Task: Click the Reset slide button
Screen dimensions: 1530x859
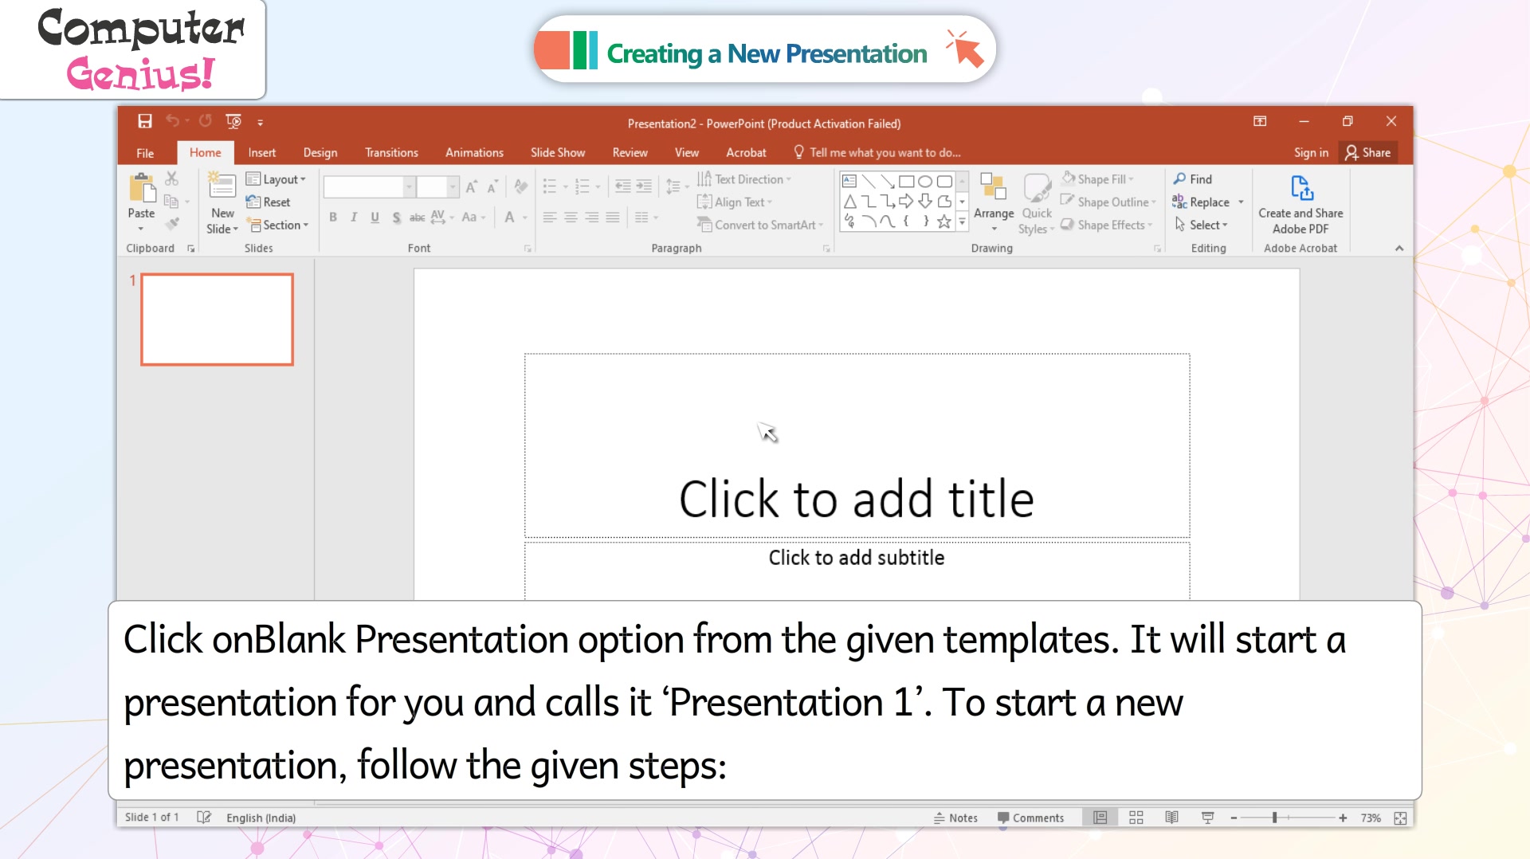Action: coord(269,202)
